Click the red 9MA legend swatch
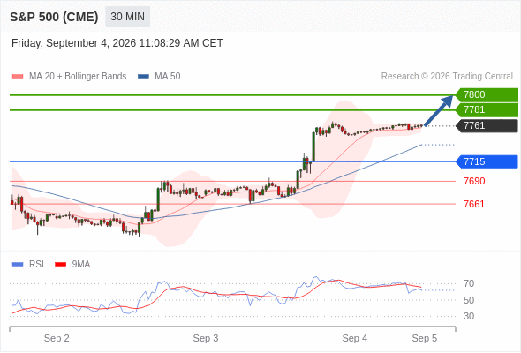Screen dimensions: 521x353 click(60, 265)
